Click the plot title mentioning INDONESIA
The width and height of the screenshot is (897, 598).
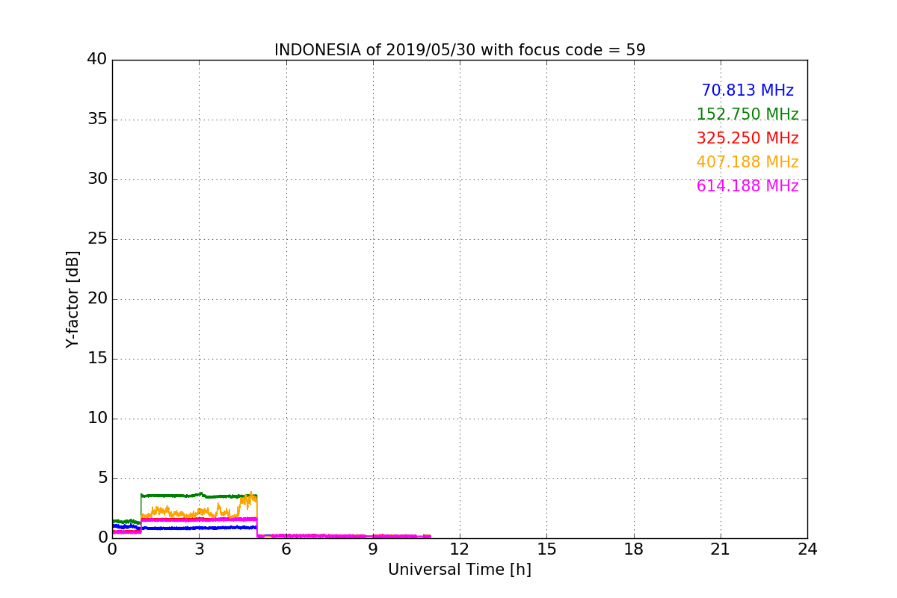(x=460, y=50)
